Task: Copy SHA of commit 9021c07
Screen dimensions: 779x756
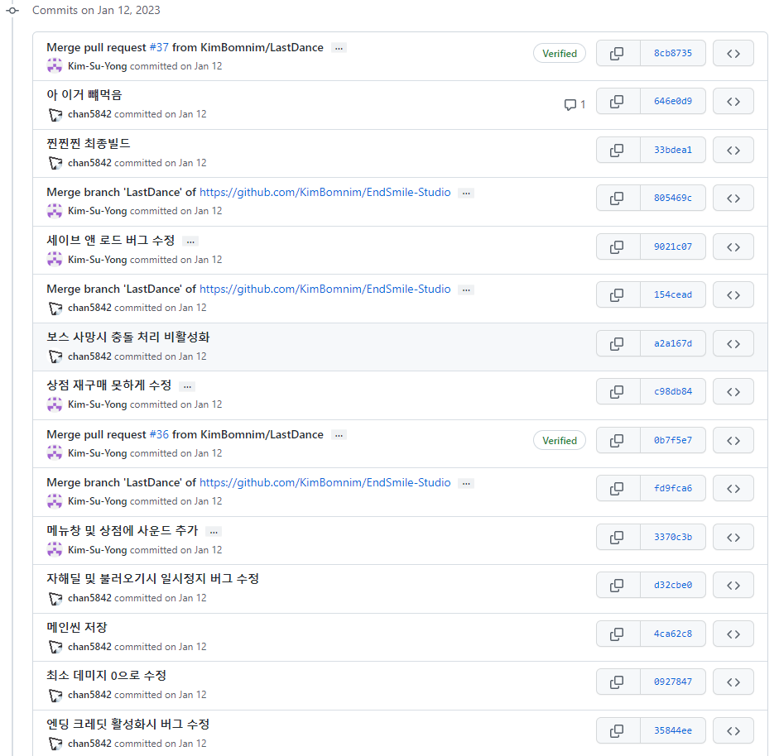Action: 618,246
